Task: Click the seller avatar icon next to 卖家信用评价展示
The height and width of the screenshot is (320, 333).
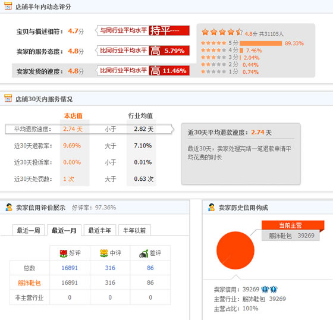Action: (x=9, y=207)
